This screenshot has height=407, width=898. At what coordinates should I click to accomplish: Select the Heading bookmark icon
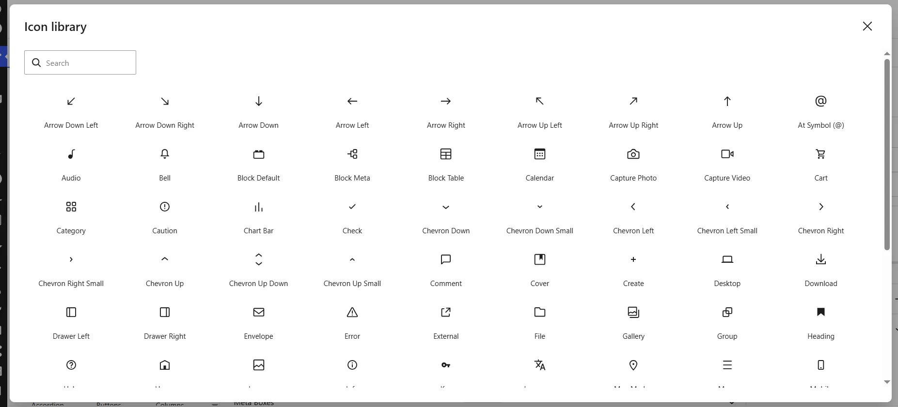pos(821,312)
